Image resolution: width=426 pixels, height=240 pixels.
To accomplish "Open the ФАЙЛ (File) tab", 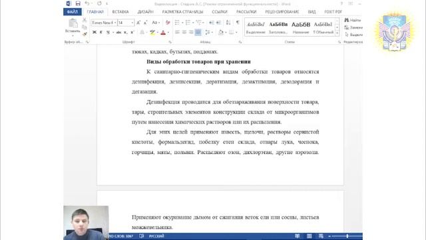I will (x=73, y=12).
